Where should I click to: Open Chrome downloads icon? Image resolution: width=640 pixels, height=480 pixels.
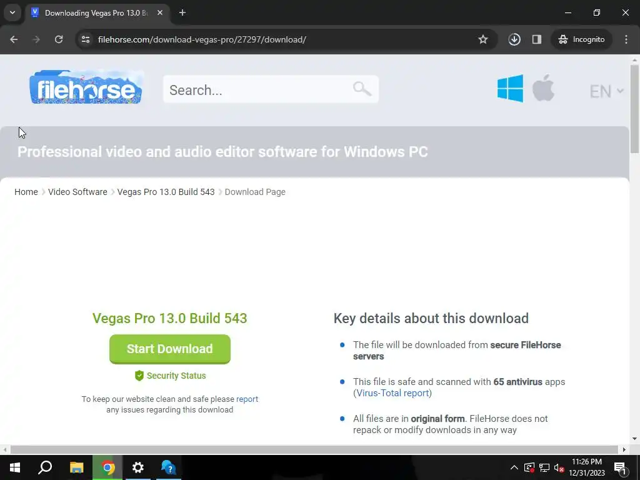click(x=514, y=39)
